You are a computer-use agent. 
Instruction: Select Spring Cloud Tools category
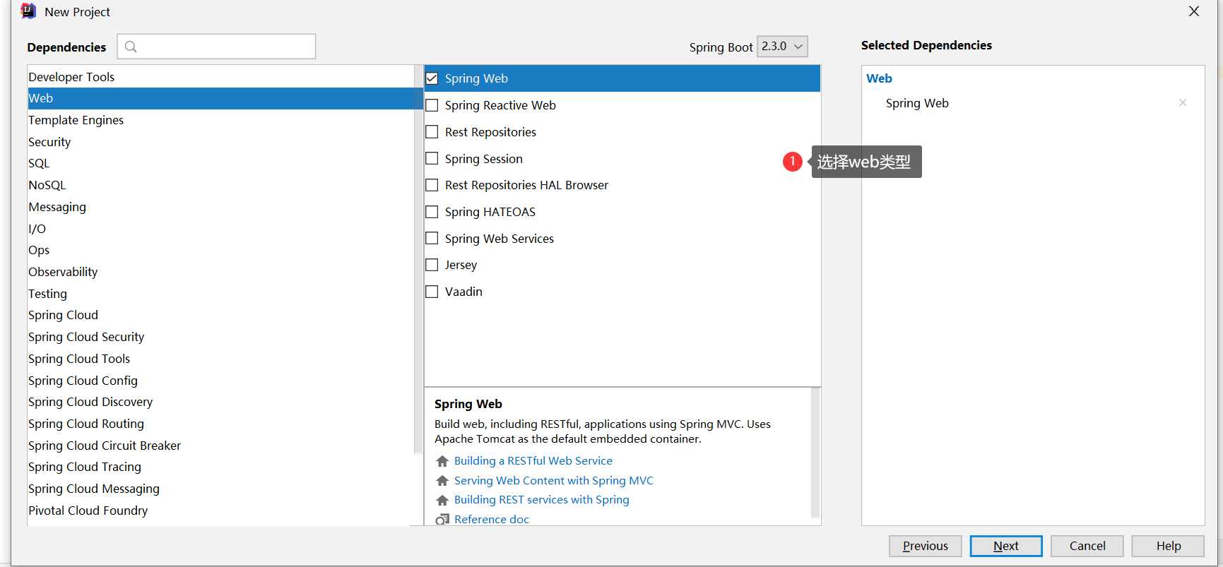(x=220, y=359)
